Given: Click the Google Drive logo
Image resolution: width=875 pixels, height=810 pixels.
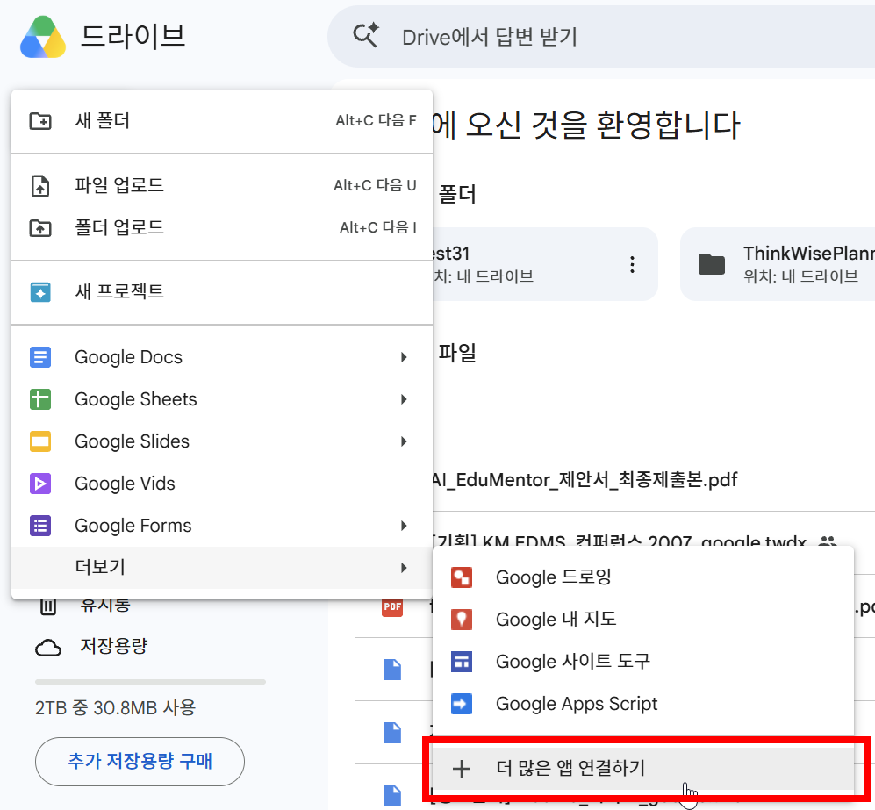Looking at the screenshot, I should click(x=43, y=37).
